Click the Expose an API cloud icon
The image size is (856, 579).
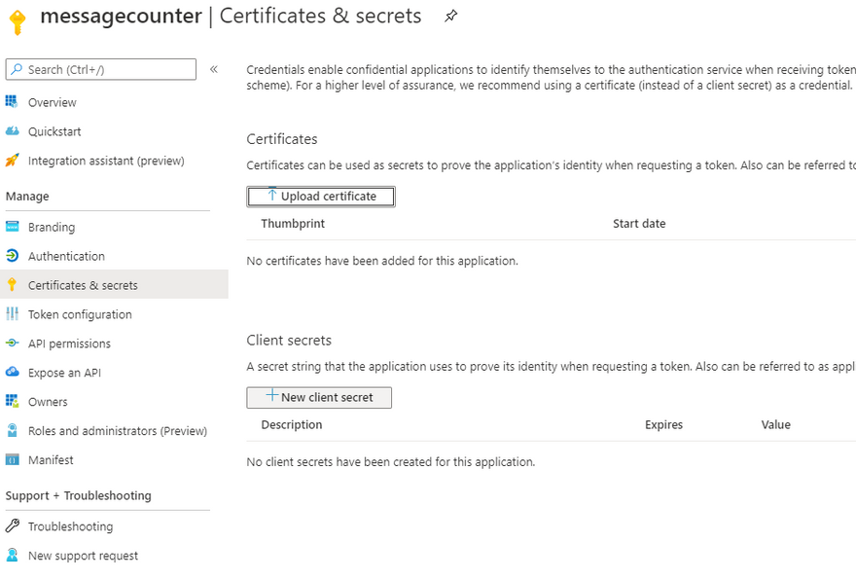coord(12,372)
